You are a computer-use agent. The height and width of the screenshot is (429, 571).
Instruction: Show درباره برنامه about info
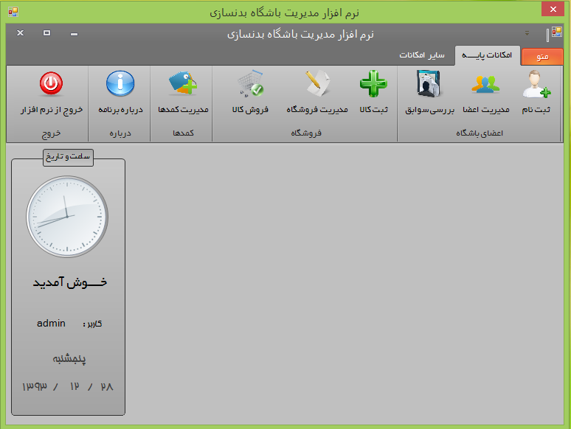[x=120, y=86]
